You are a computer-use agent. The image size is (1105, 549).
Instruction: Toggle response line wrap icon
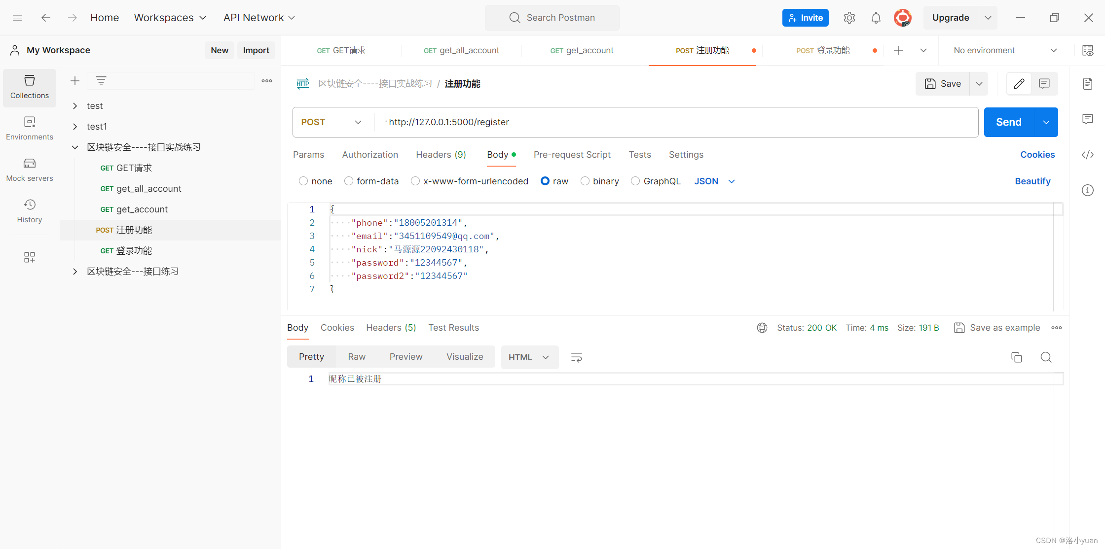(x=577, y=357)
